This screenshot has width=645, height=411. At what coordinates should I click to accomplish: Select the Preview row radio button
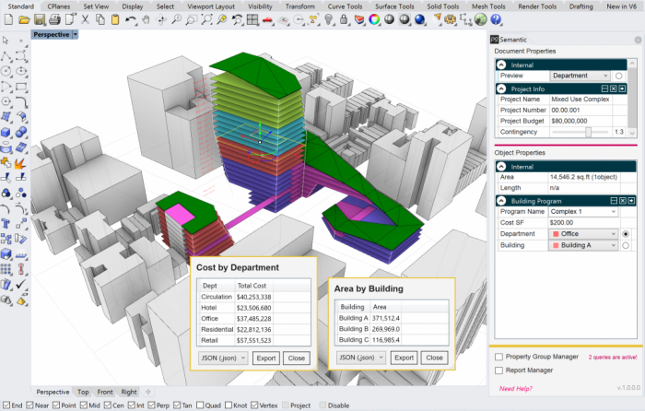(x=618, y=76)
